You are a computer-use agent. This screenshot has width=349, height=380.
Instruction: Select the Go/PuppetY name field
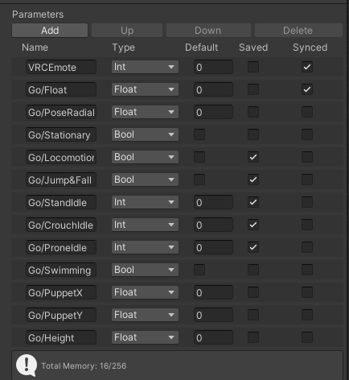click(x=61, y=315)
